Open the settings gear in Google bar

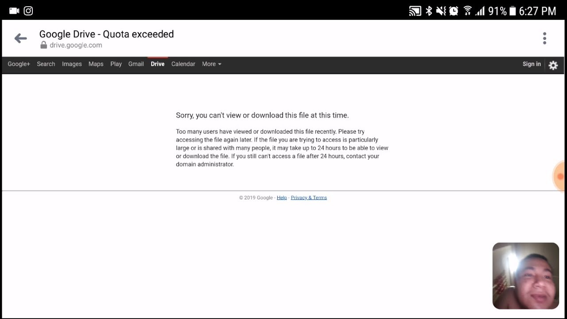pyautogui.click(x=553, y=66)
